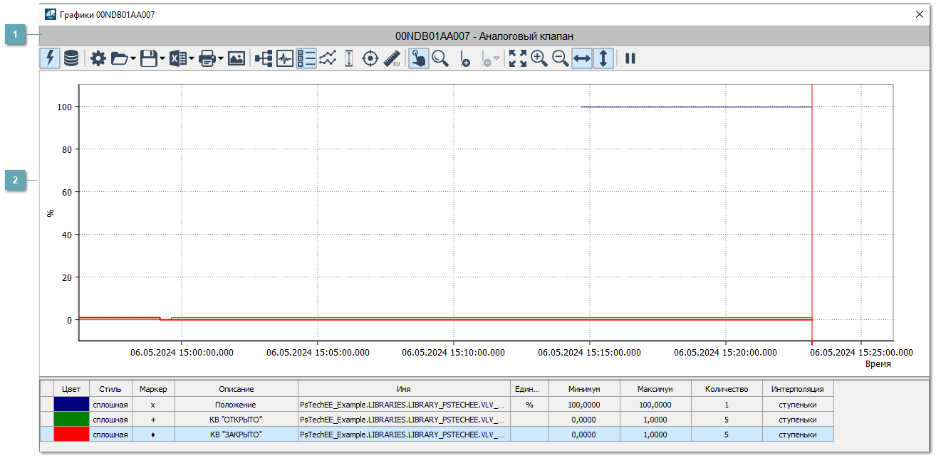Expand the Excel export dropdown arrow
Viewport: 936px width, 458px height.
coord(192,59)
